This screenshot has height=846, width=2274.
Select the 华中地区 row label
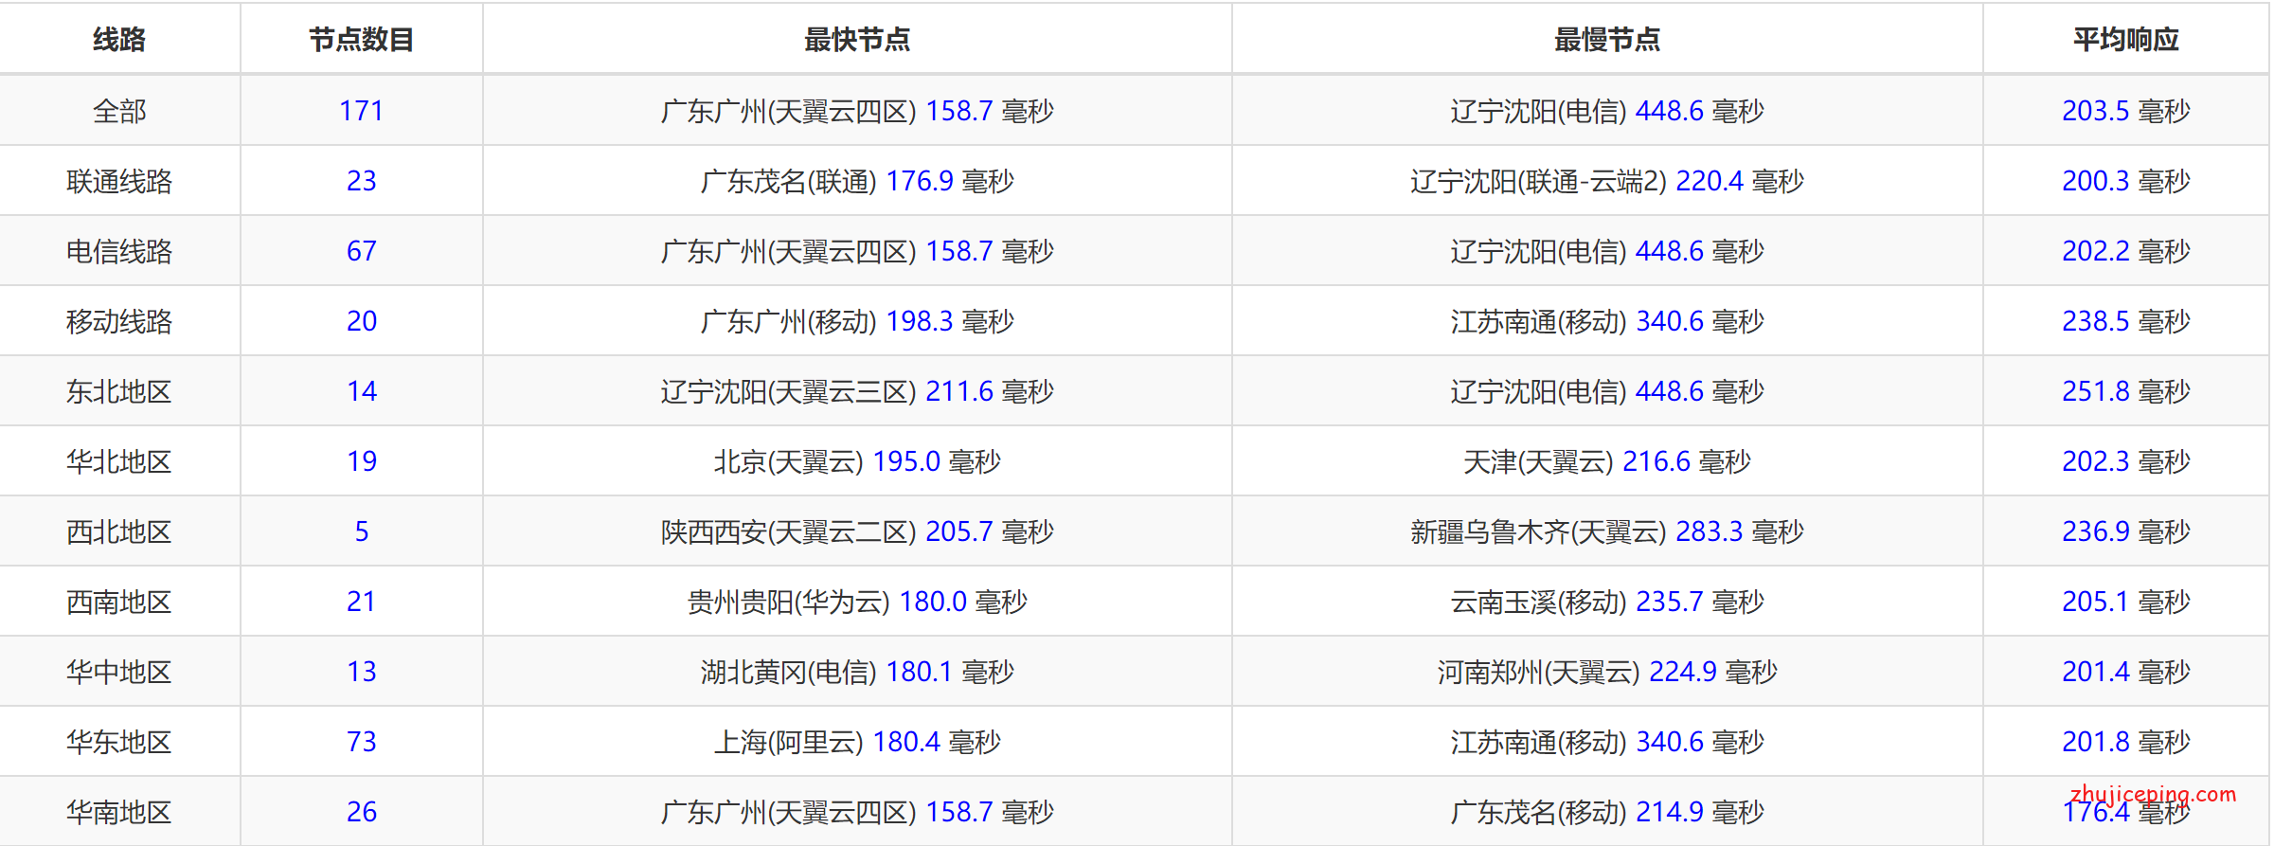click(x=119, y=672)
